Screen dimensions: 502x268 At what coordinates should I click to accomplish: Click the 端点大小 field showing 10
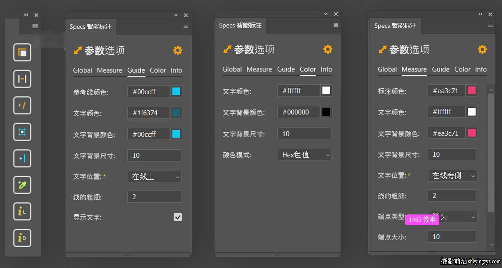[452, 237]
